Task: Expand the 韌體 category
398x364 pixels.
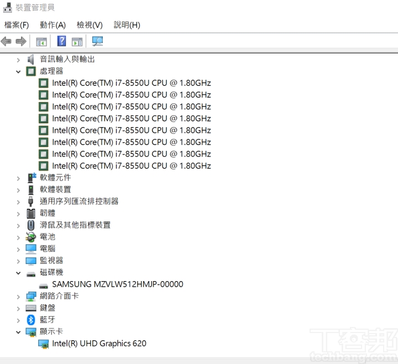Action: pyautogui.click(x=18, y=214)
